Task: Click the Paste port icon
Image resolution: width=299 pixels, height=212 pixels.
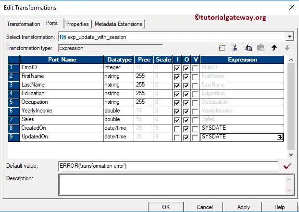Action: tap(261, 48)
